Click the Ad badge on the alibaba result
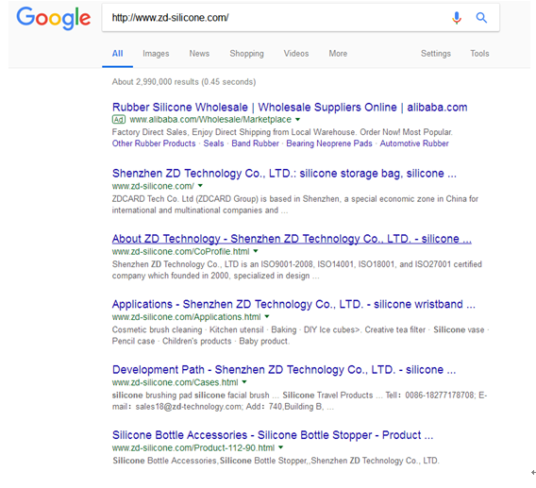This screenshot has height=488, width=536. click(119, 119)
